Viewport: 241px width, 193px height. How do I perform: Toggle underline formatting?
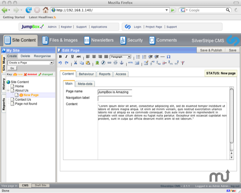pyautogui.click(x=72, y=57)
